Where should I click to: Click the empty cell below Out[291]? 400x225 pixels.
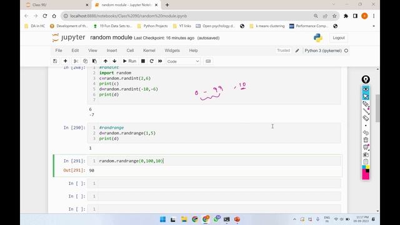pyautogui.click(x=214, y=183)
